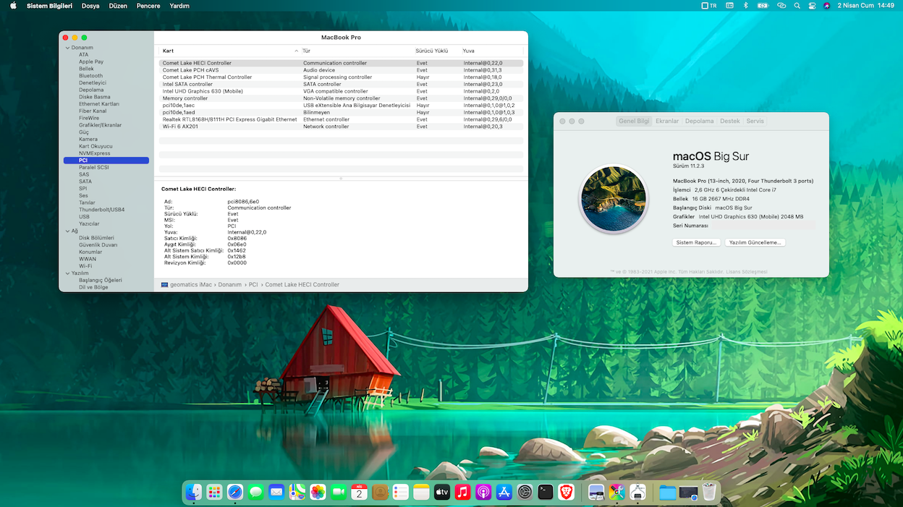This screenshot has width=903, height=507.
Task: Open Preview app in Dock
Action: (596, 493)
